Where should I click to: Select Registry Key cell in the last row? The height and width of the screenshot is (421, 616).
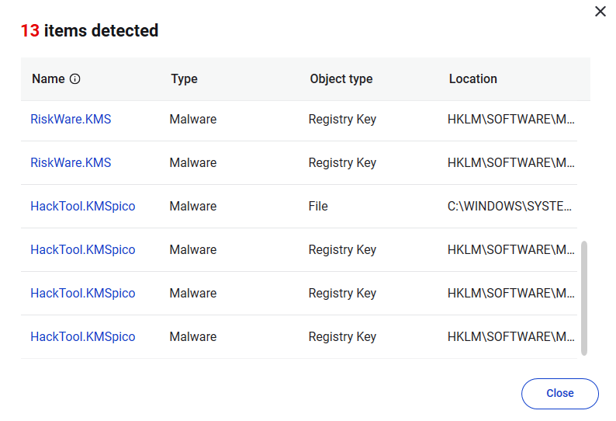click(342, 337)
